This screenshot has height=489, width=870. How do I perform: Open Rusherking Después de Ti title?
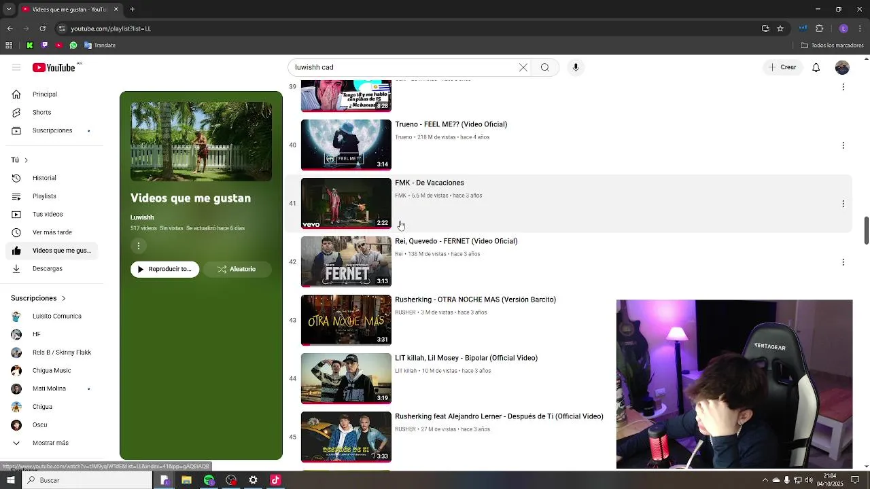[499, 416]
